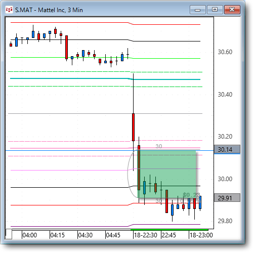Select the 30.00 price axis label
This screenshot has height=253, width=254.
coord(225,179)
